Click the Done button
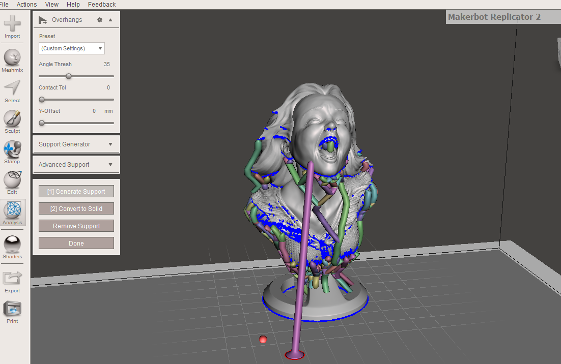Viewport: 561px width, 364px height. pos(76,243)
